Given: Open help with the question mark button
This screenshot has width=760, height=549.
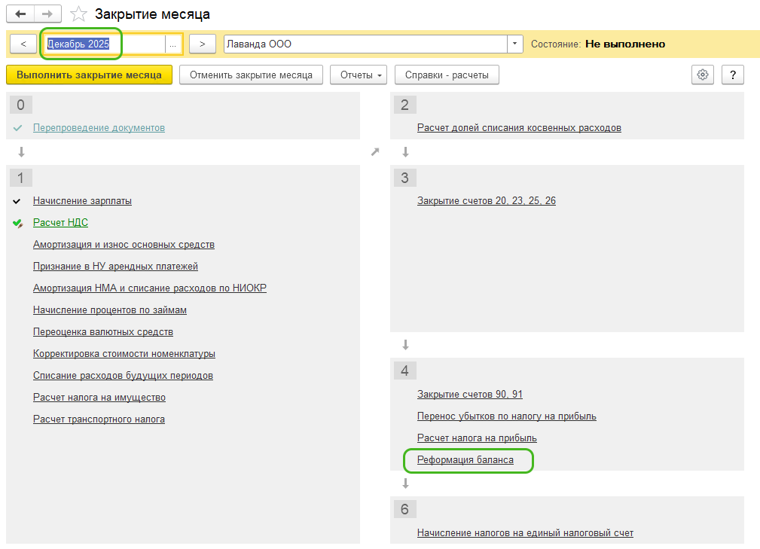Looking at the screenshot, I should (732, 75).
